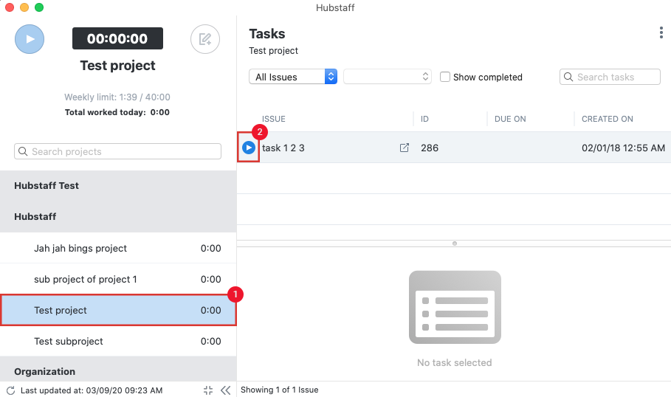Click Showing 1 of 1 Issue status

(280, 390)
